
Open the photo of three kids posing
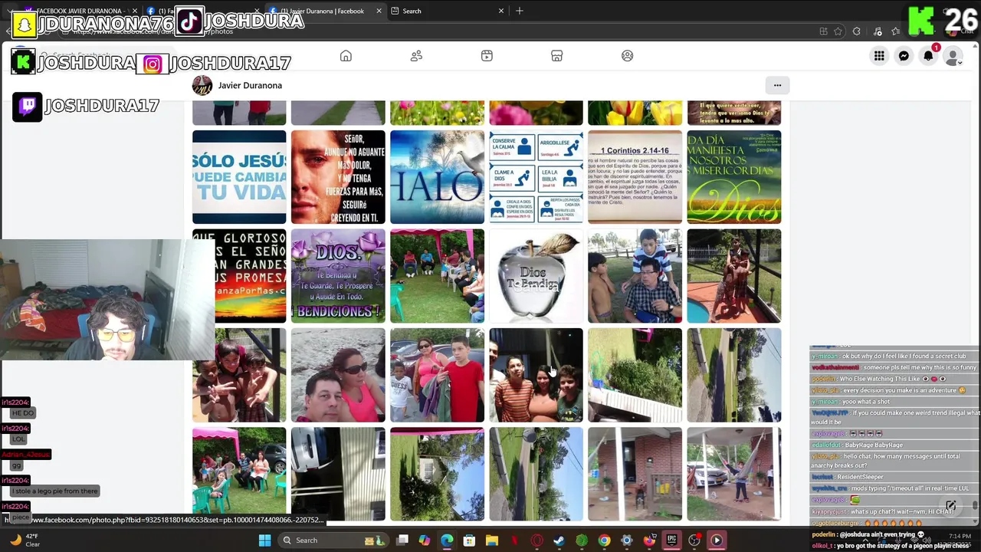[239, 375]
